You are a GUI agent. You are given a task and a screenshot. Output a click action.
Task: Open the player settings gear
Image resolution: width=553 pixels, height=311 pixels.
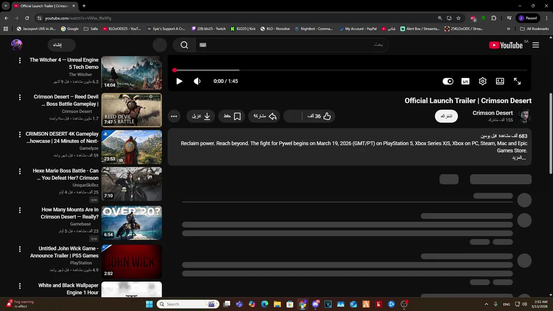[483, 81]
